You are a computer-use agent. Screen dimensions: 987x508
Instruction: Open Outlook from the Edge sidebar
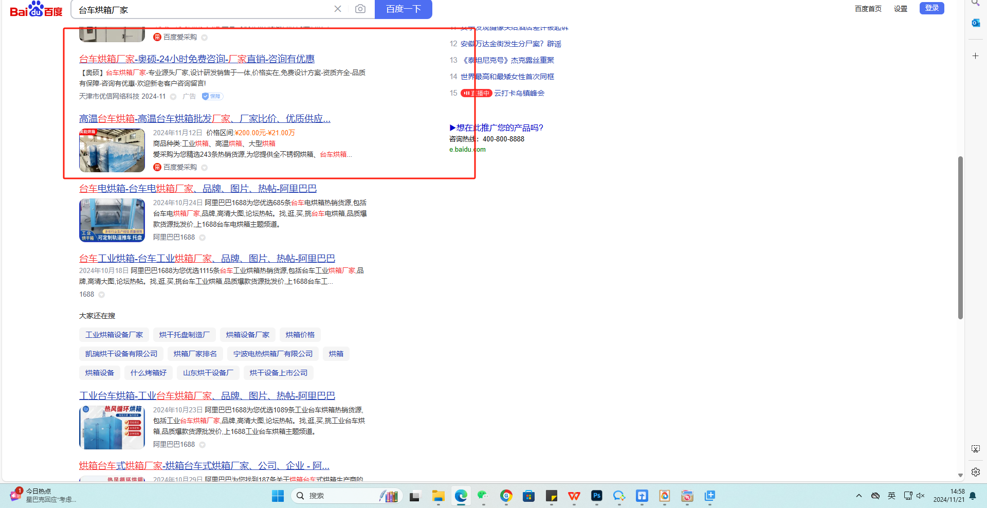[x=975, y=23]
